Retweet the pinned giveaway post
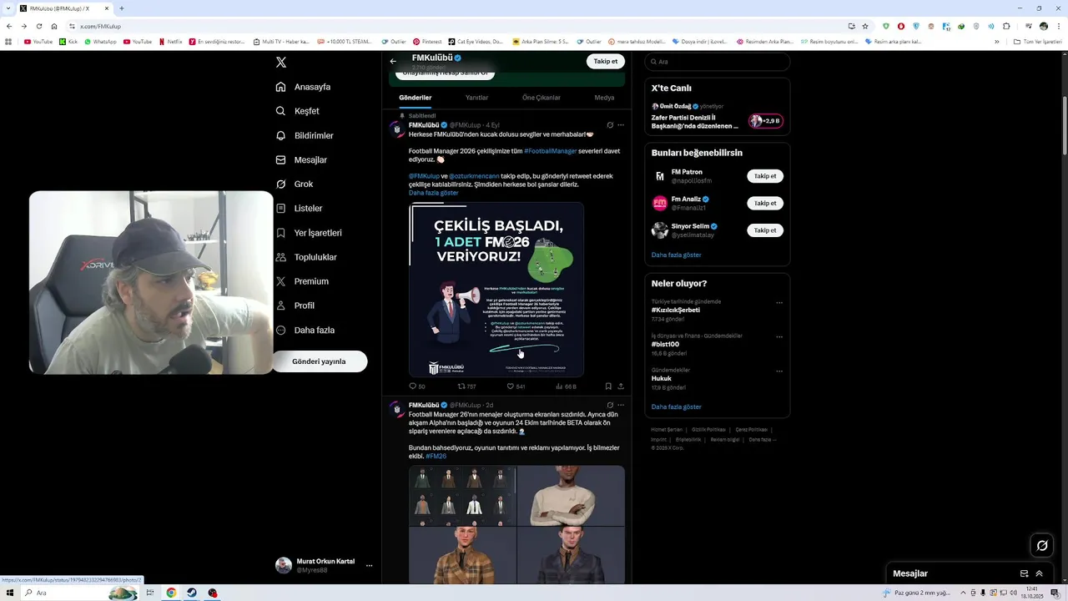The image size is (1068, 601). click(x=466, y=386)
